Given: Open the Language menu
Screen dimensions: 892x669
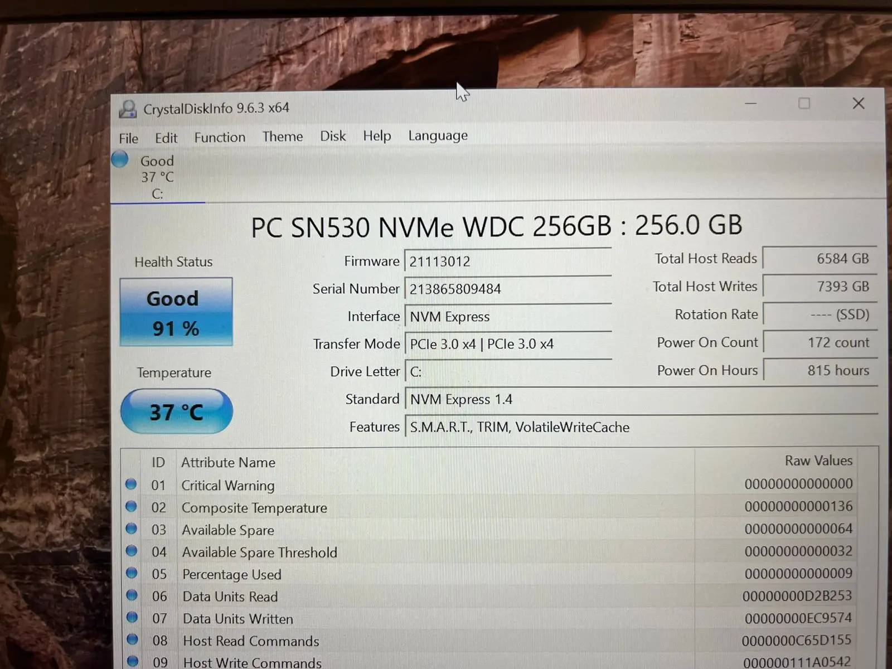Looking at the screenshot, I should 438,135.
